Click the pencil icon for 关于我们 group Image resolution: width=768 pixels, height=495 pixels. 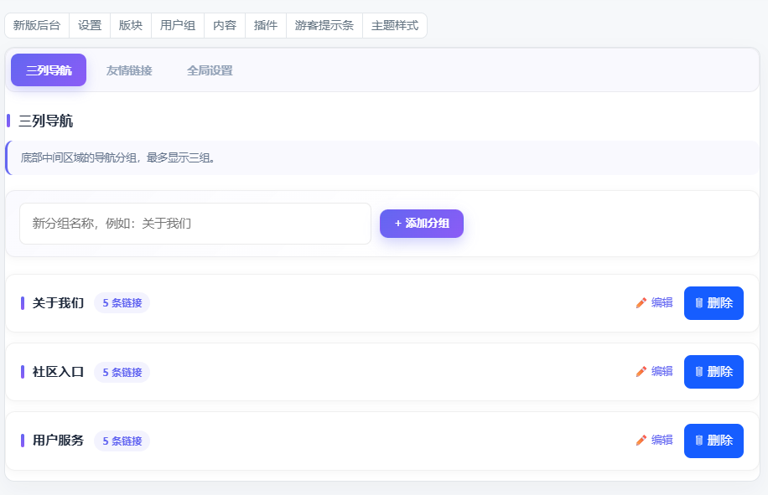tap(641, 303)
